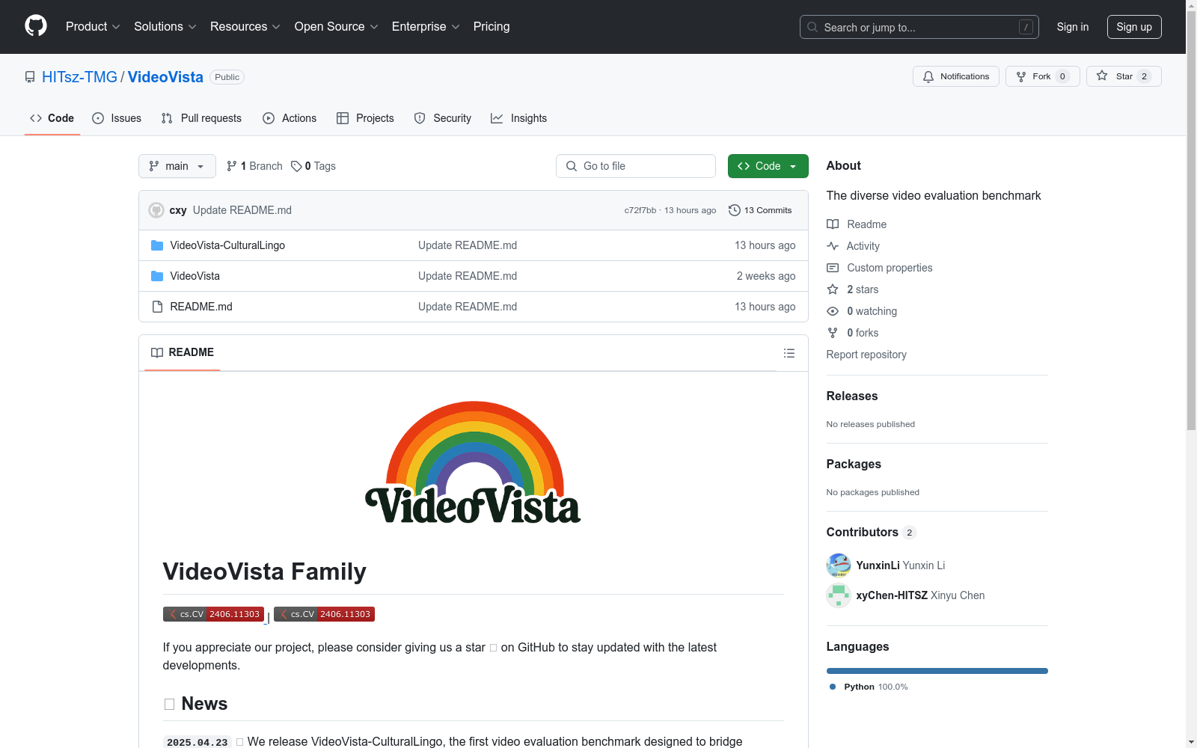Open the Product dropdown menu

point(93,26)
